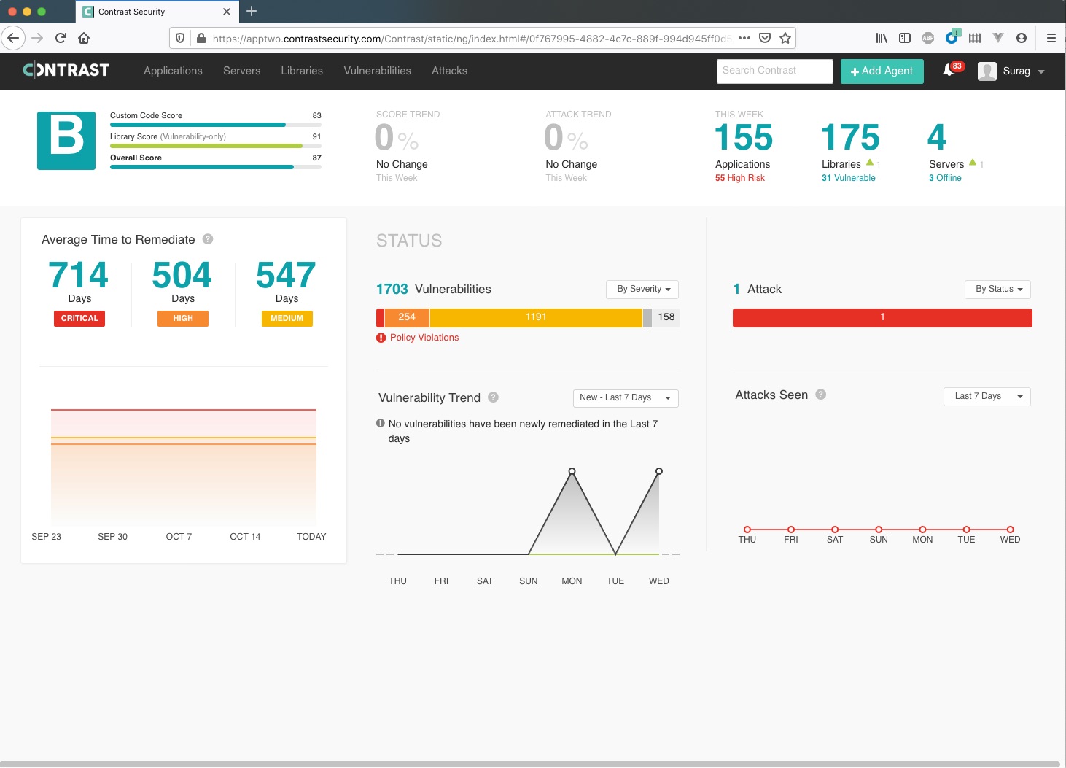This screenshot has height=768, width=1066.
Task: Expand the By Severity dropdown
Action: point(642,289)
